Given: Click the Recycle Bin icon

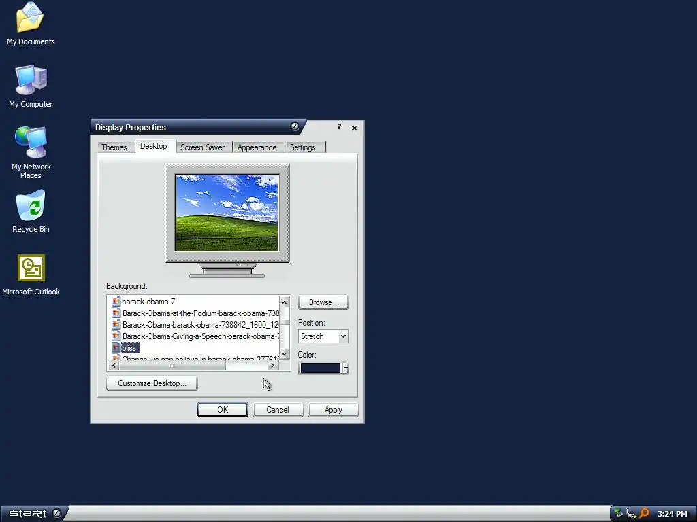Looking at the screenshot, I should tap(31, 211).
